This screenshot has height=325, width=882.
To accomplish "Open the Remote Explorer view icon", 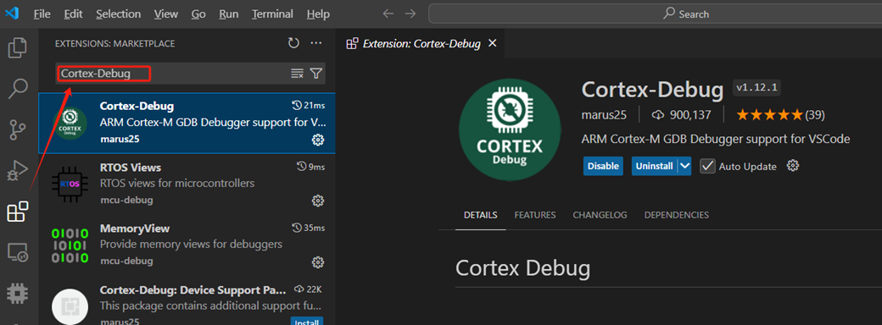I will click(18, 252).
